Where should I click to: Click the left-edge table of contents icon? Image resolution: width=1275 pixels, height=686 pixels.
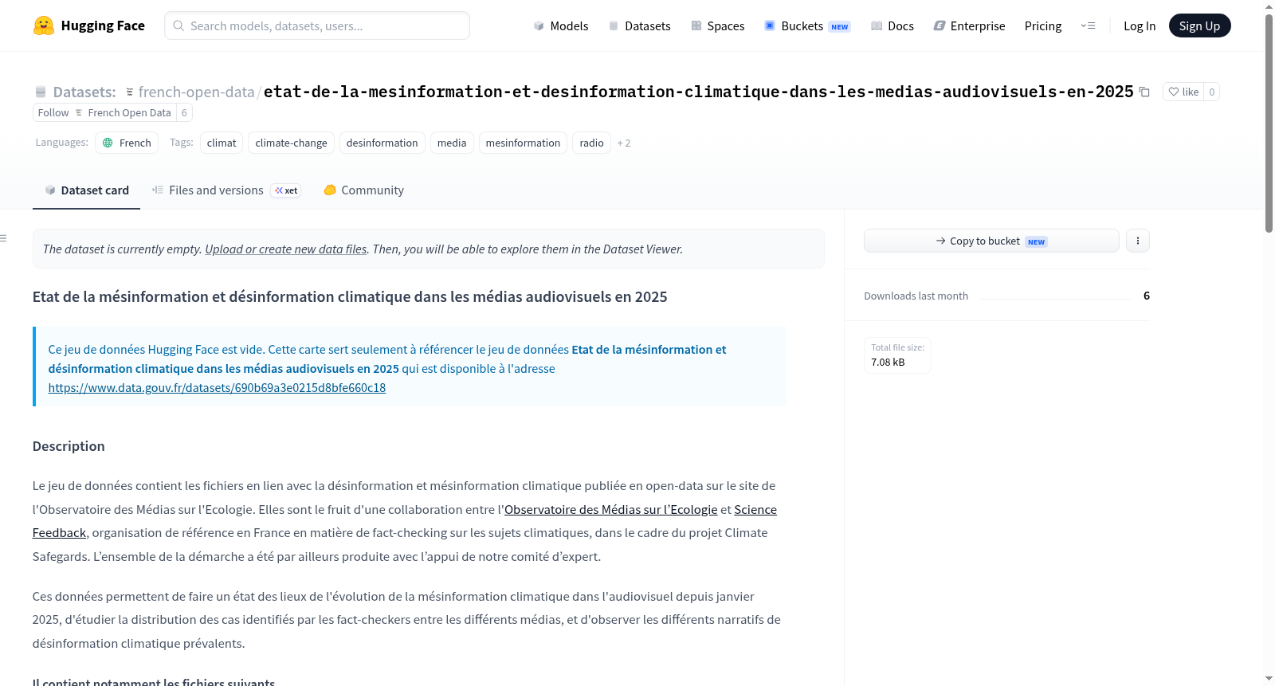coord(3,238)
